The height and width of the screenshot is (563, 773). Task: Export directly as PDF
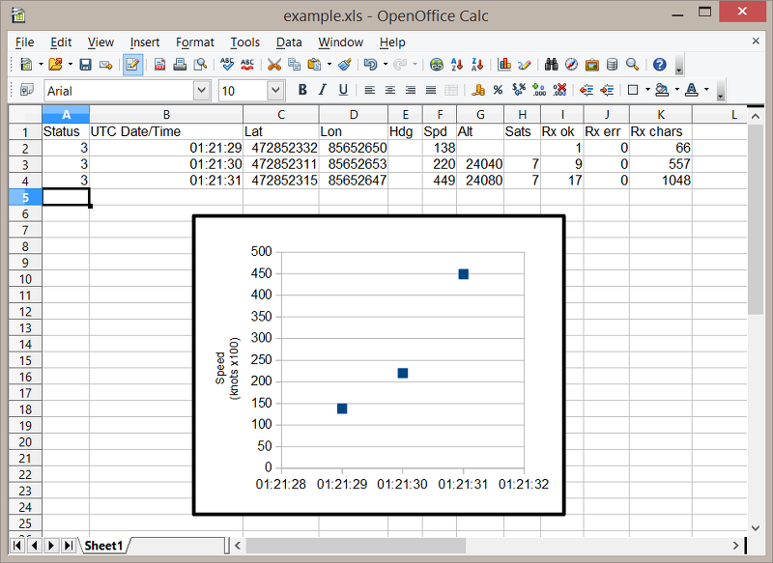[159, 65]
